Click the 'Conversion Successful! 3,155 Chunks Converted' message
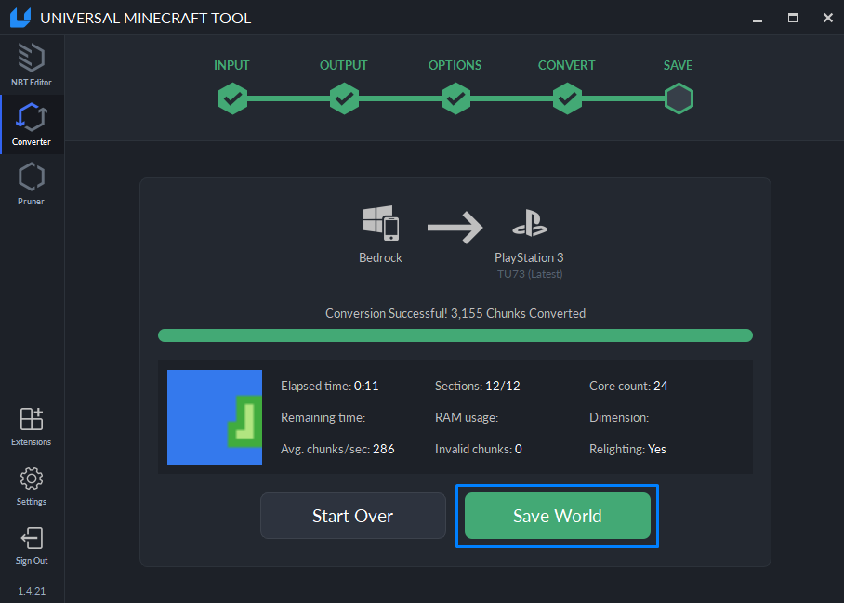 pyautogui.click(x=455, y=314)
